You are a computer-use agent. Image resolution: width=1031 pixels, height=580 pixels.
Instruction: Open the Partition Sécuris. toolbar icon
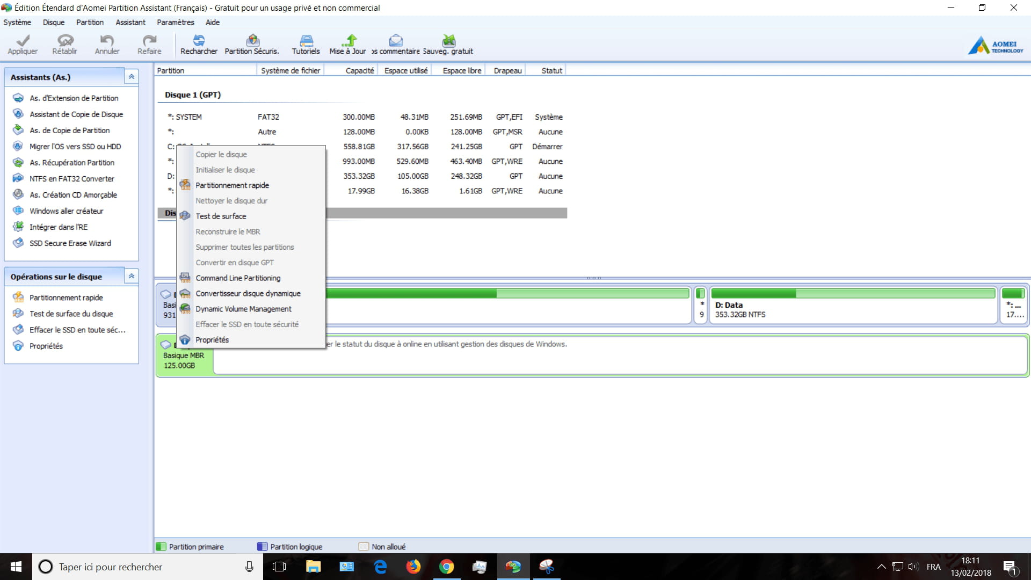click(252, 44)
